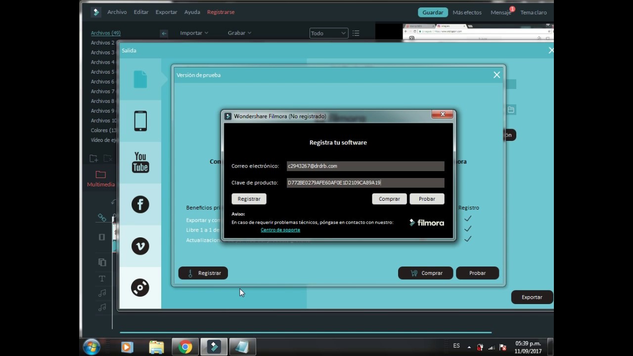Open the Todo filter dropdown
The width and height of the screenshot is (633, 356).
click(x=329, y=33)
